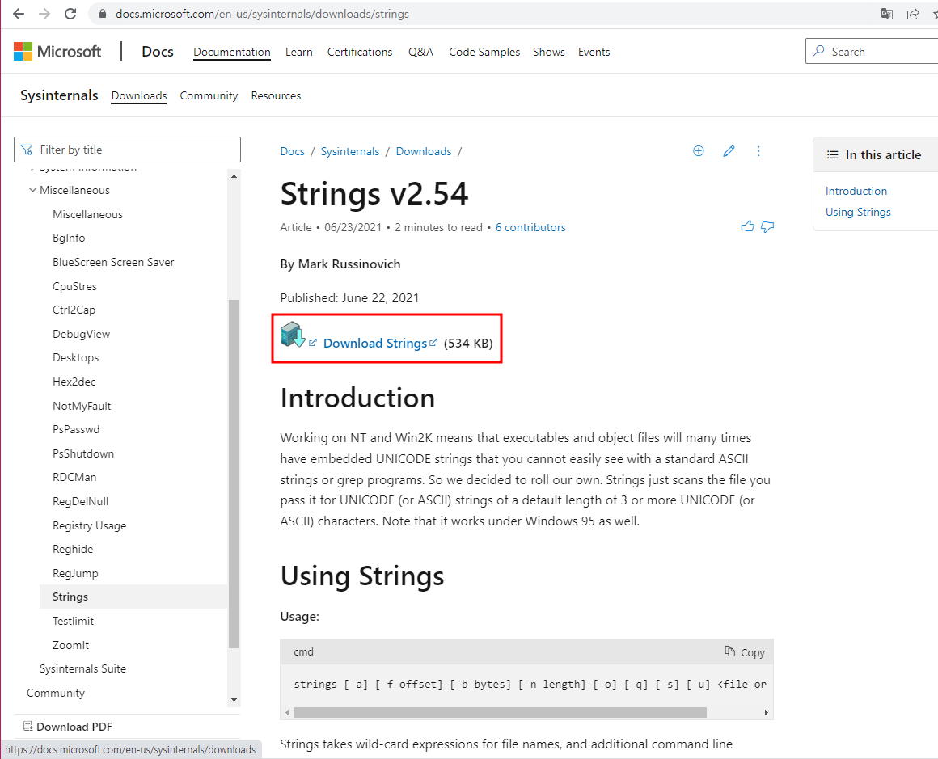Open the Learn nav item
This screenshot has width=938, height=759.
coord(298,52)
